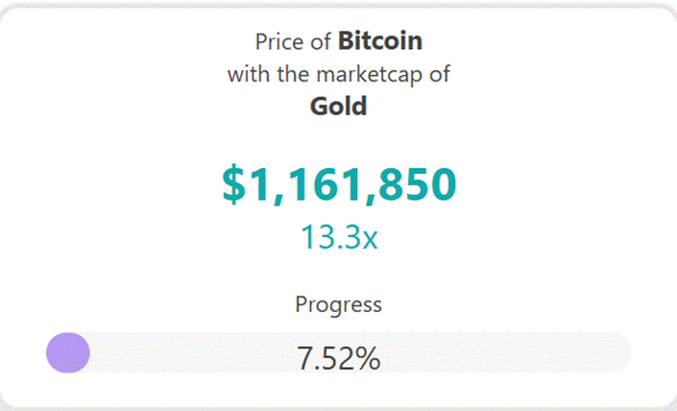
Task: Select the $1,161,850 price value
Action: click(x=339, y=184)
